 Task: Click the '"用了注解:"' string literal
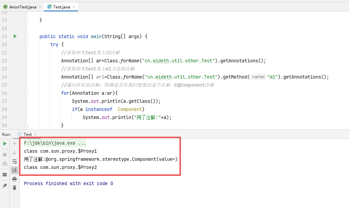coord(147,117)
